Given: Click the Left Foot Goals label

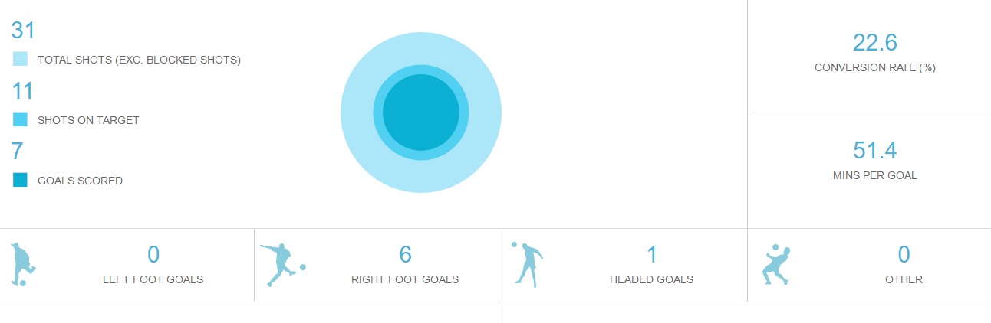Looking at the screenshot, I should tap(153, 279).
